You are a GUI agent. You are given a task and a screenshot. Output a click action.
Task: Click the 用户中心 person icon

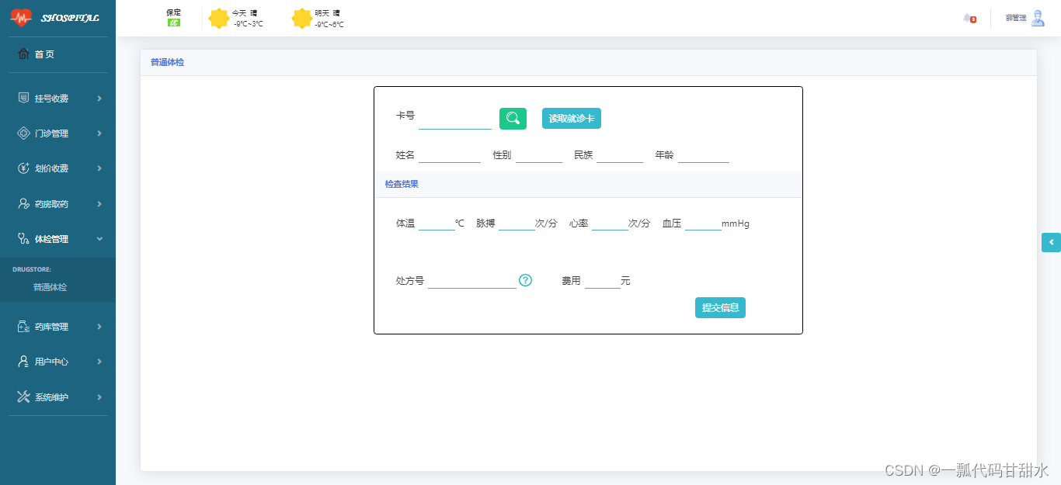23,362
